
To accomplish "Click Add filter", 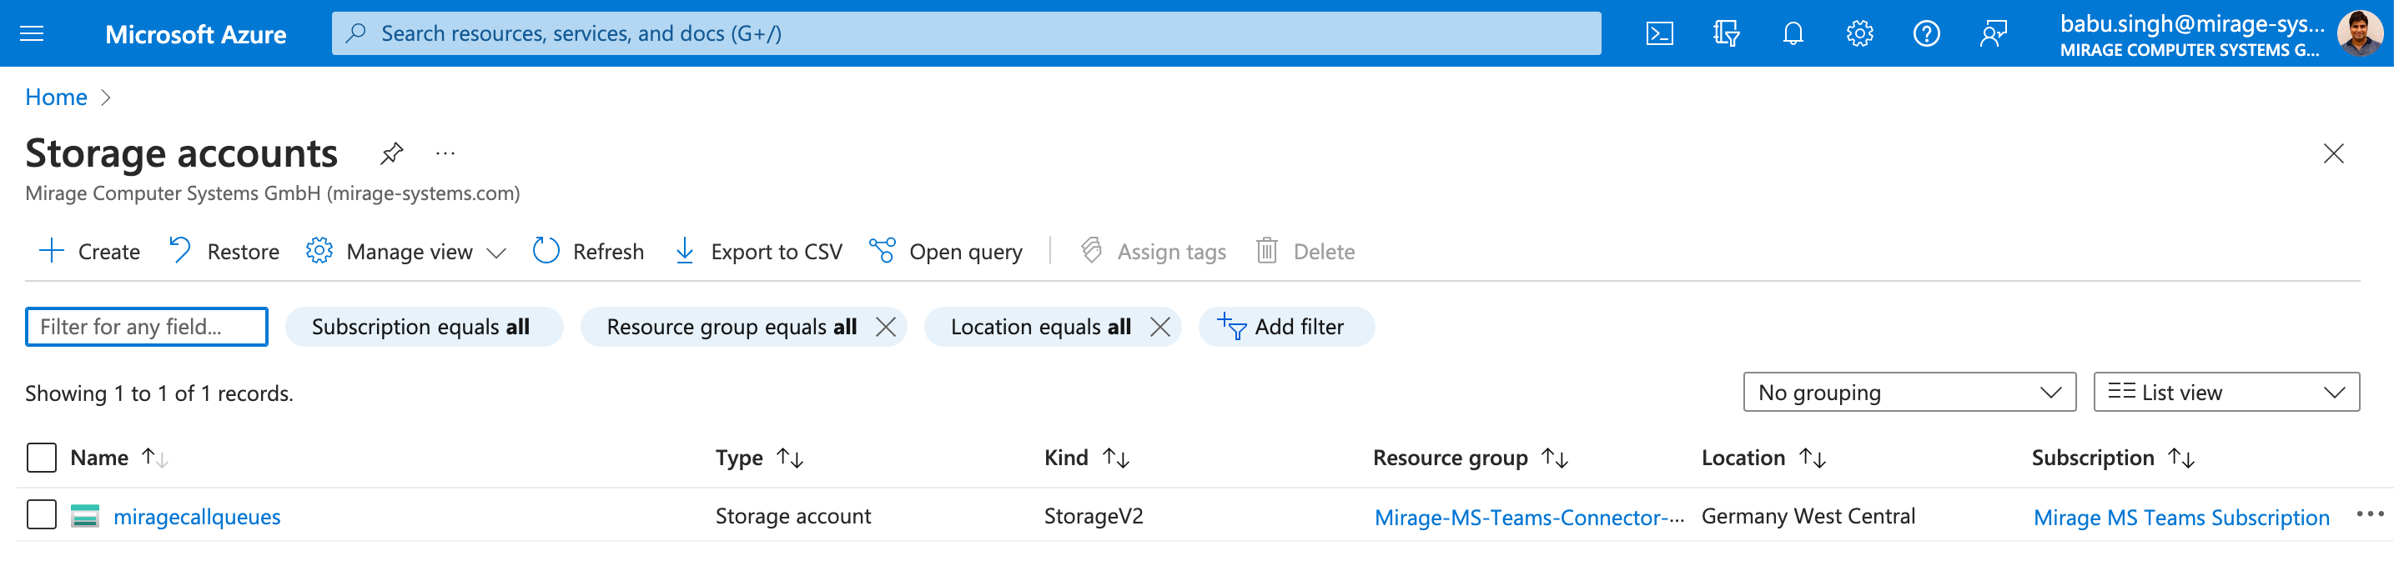I will (1286, 326).
